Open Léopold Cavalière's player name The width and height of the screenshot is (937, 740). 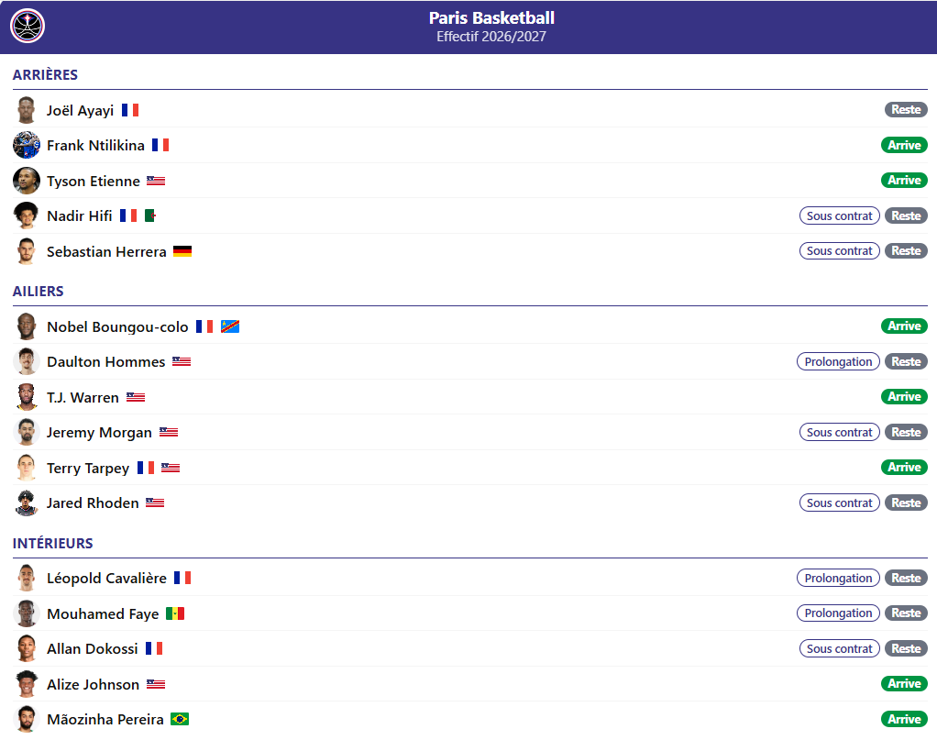(107, 578)
